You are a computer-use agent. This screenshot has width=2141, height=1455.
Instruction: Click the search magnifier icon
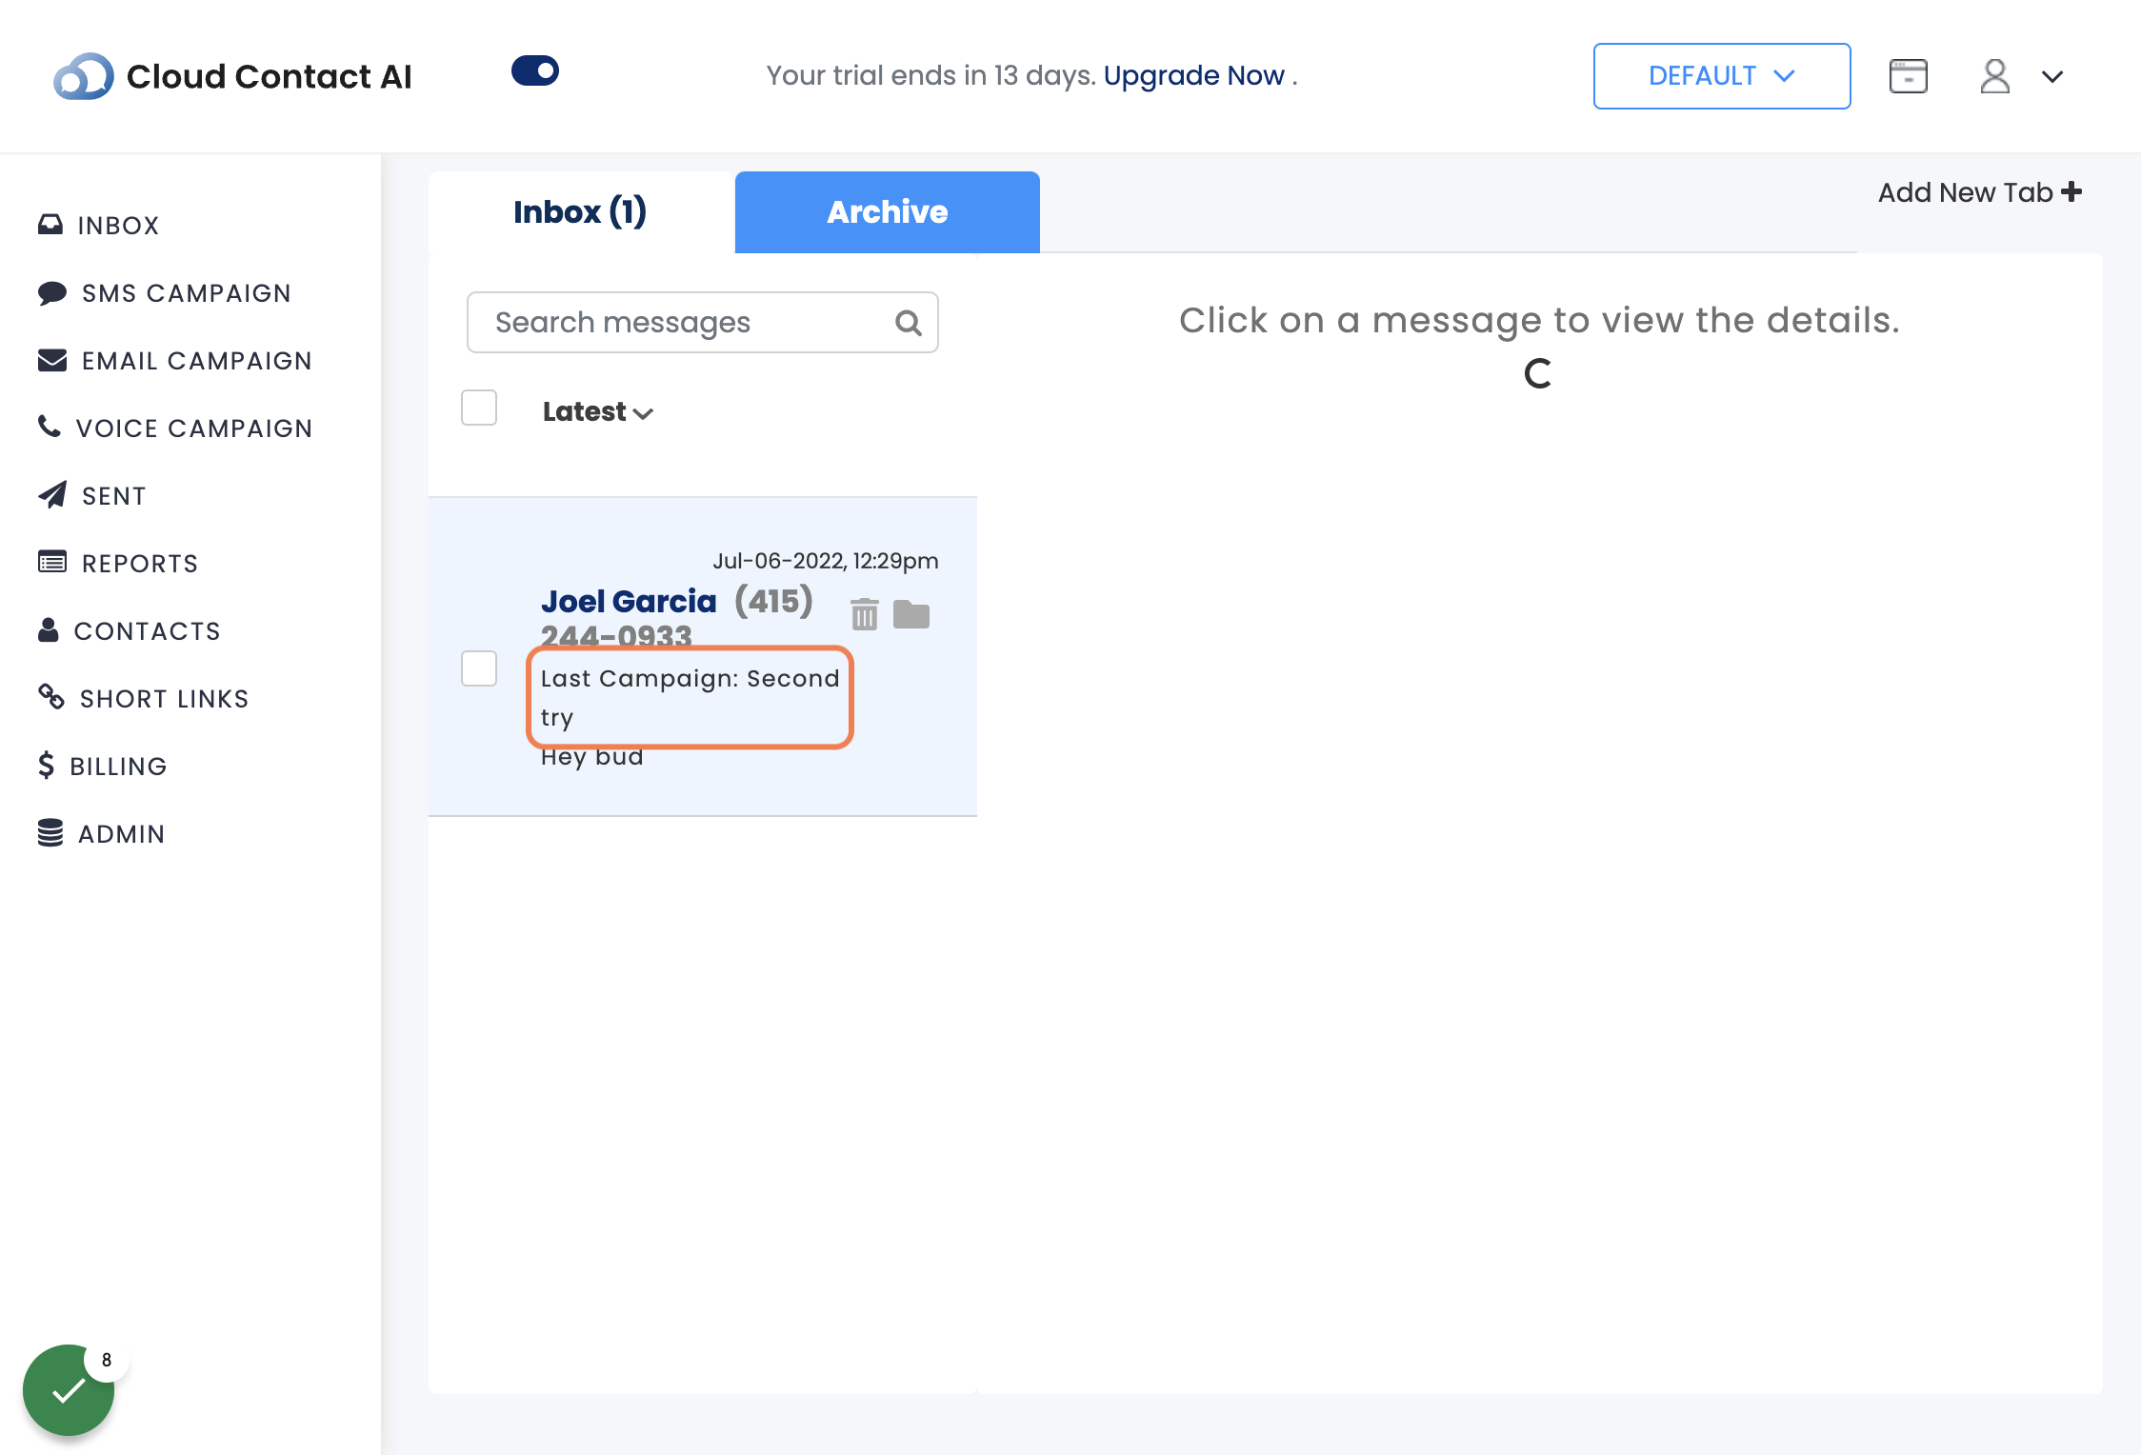[x=908, y=323]
